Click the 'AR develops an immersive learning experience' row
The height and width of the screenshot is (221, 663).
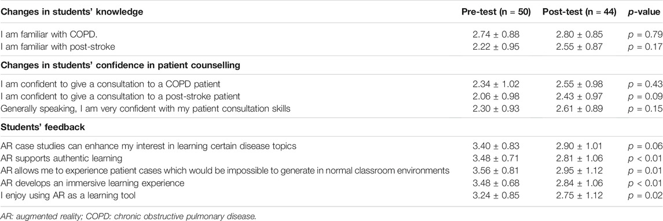click(x=331, y=183)
